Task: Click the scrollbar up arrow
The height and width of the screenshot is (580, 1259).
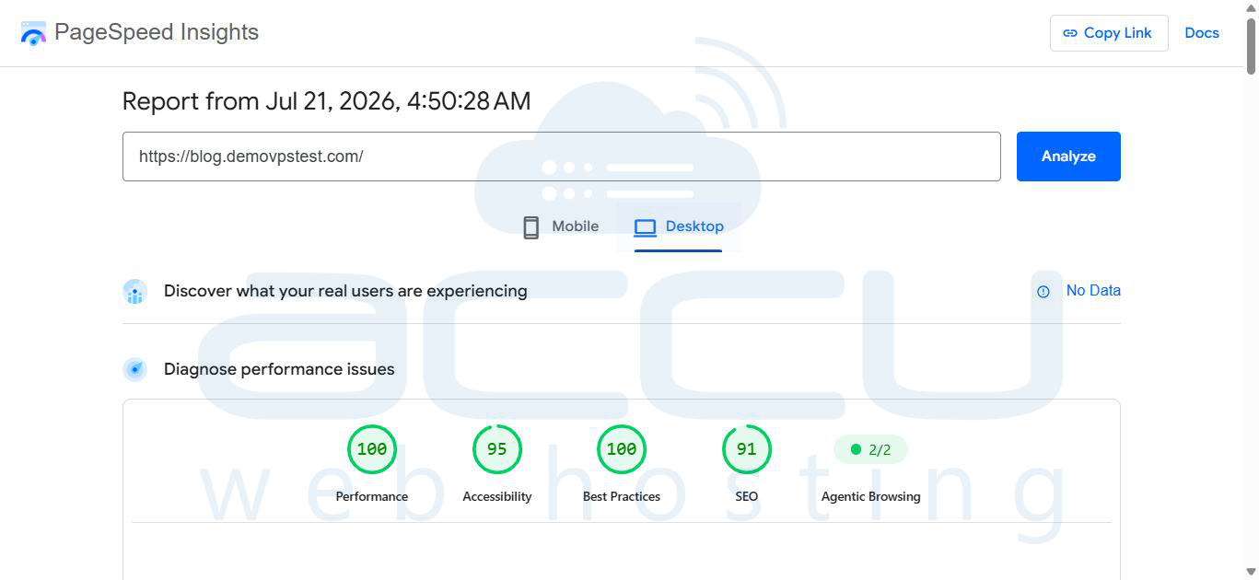Action: click(x=1251, y=7)
